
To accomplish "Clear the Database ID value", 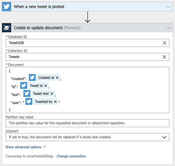I will pos(164,43).
